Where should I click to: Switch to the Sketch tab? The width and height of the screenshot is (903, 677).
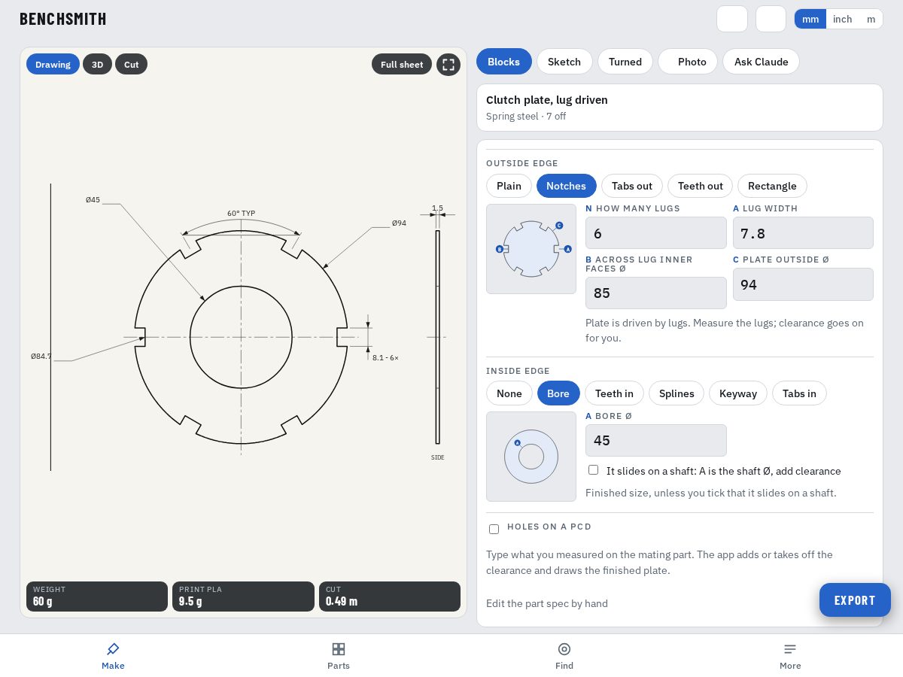(x=564, y=62)
